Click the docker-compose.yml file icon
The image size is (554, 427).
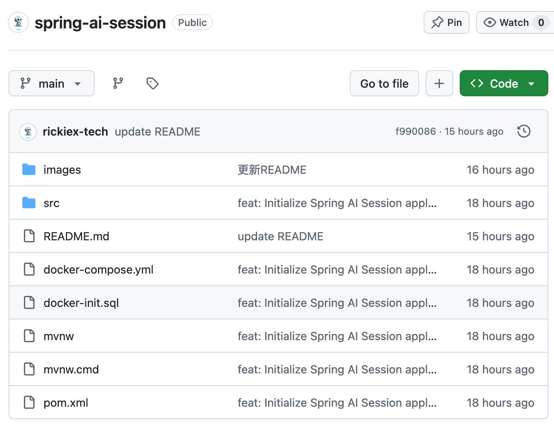click(29, 270)
